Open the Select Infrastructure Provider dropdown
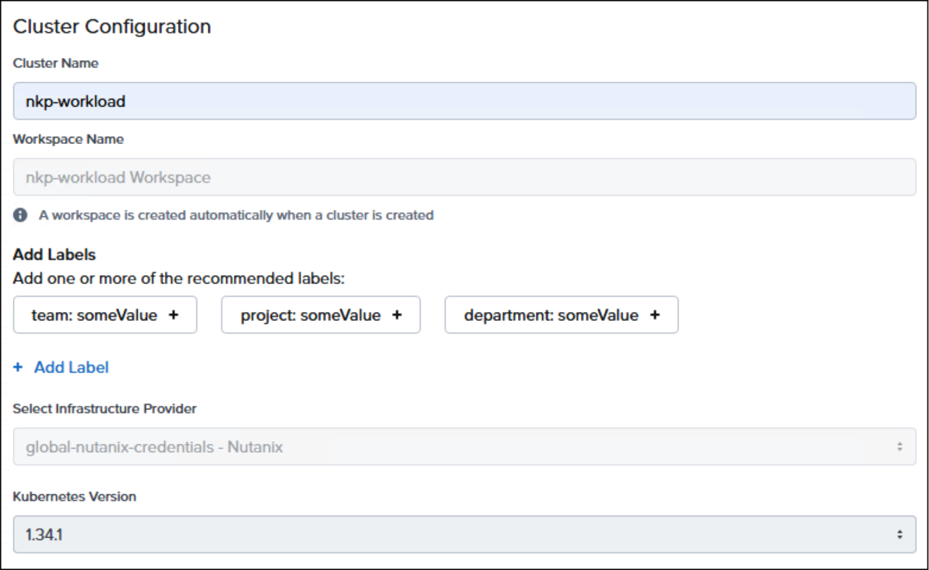929x570 pixels. [464, 447]
